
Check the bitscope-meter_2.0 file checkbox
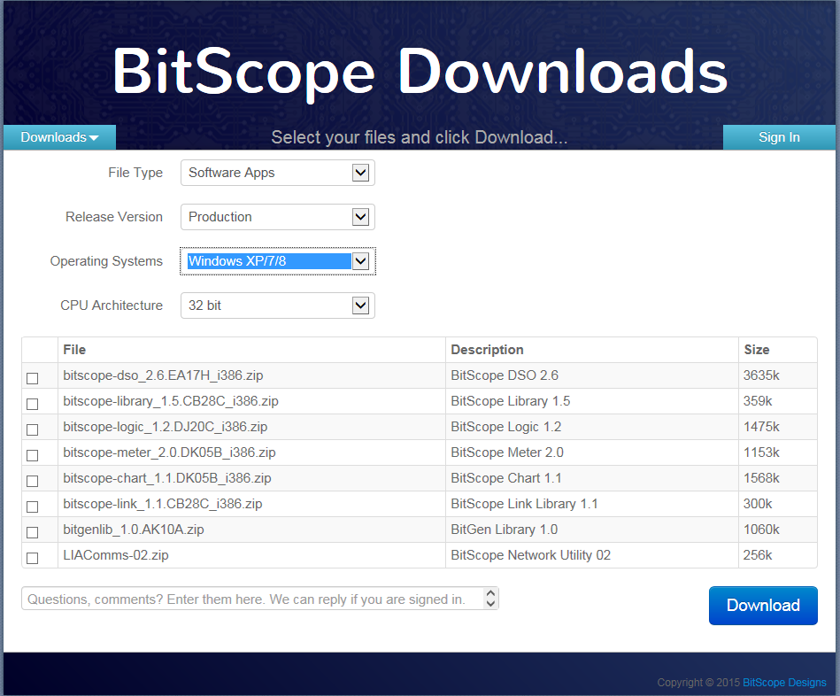[x=32, y=455]
